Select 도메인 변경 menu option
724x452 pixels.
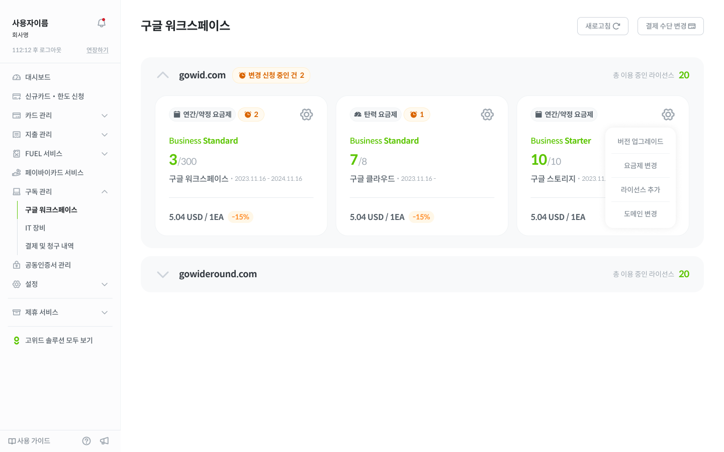[x=640, y=214]
